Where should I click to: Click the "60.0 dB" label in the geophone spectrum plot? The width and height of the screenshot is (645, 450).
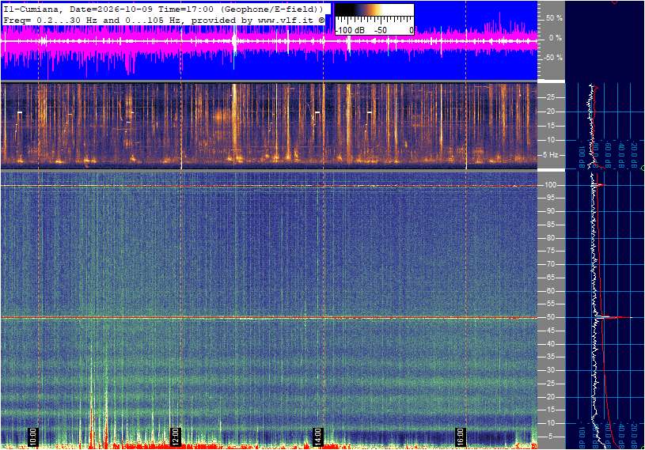coord(609,156)
